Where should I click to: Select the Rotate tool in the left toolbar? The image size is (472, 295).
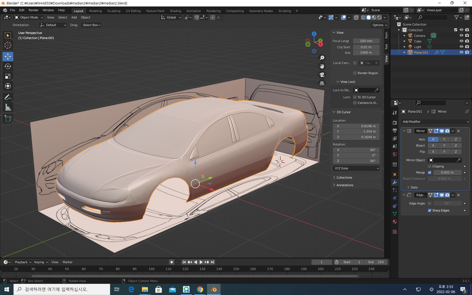tap(8, 67)
